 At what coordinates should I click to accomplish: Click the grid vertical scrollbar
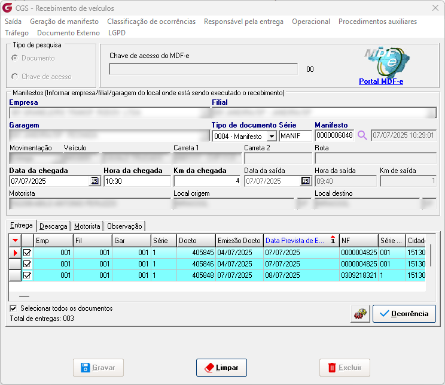point(431,255)
